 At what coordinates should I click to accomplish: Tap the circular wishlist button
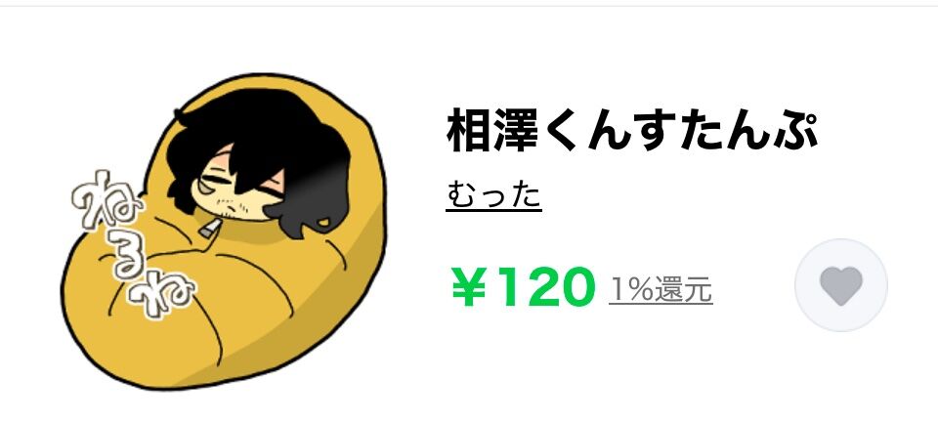(840, 285)
